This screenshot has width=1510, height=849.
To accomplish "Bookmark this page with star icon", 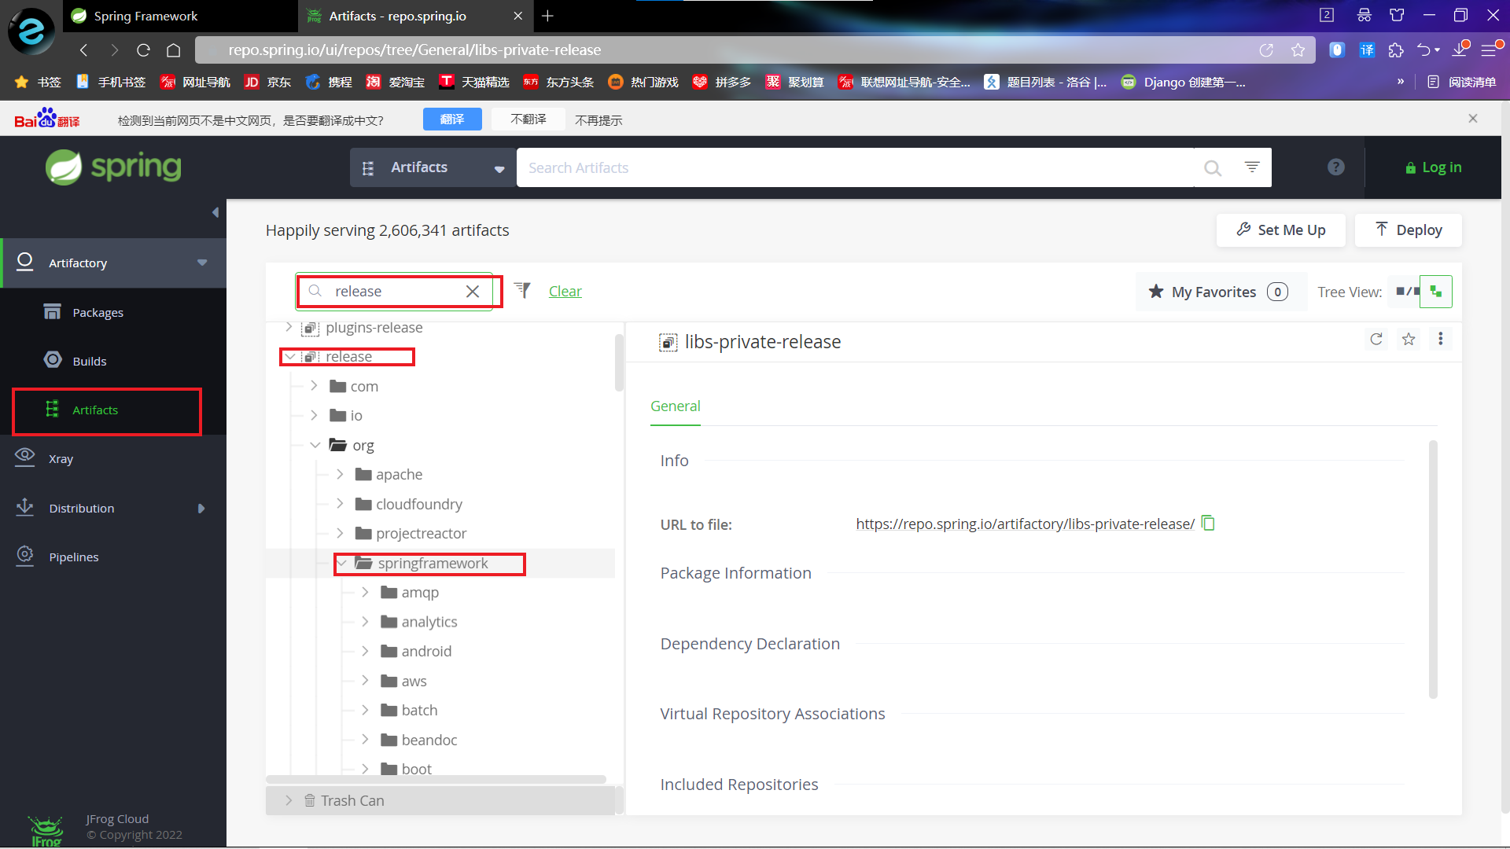I will pos(1298,50).
